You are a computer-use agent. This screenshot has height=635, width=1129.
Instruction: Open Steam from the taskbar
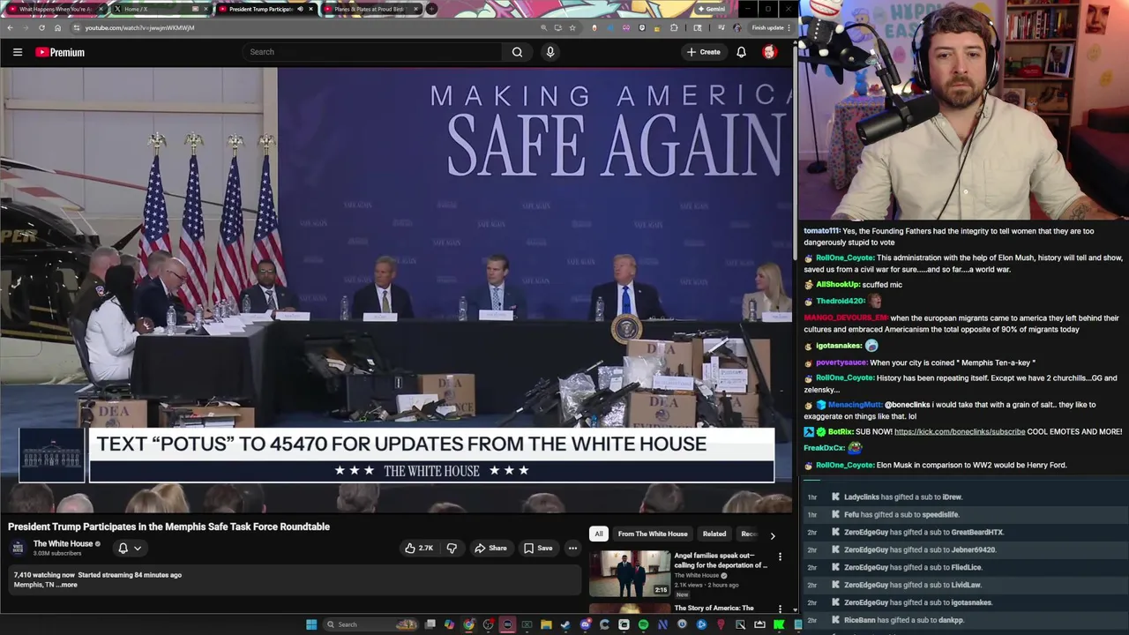[565, 624]
